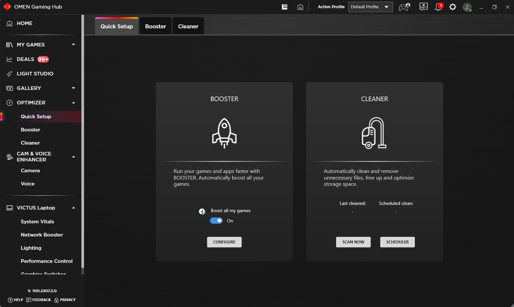This screenshot has width=514, height=307.
Task: Expand the GALLERY section arrow
Action: 73,88
